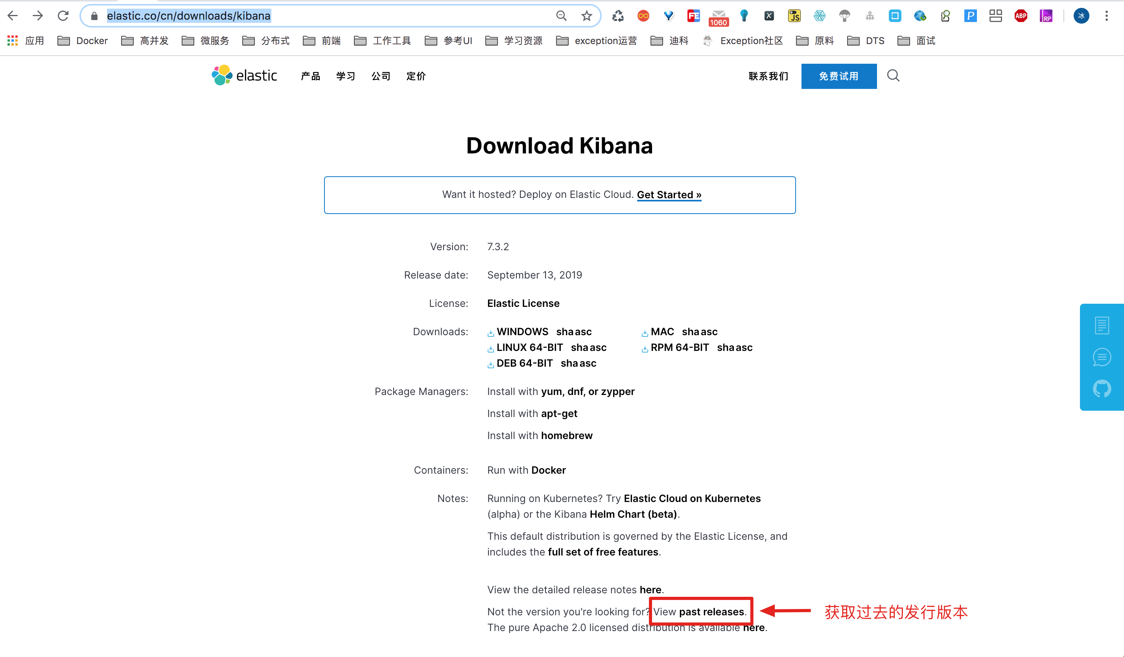
Task: Open the 前端 bookmarks folder
Action: (322, 41)
